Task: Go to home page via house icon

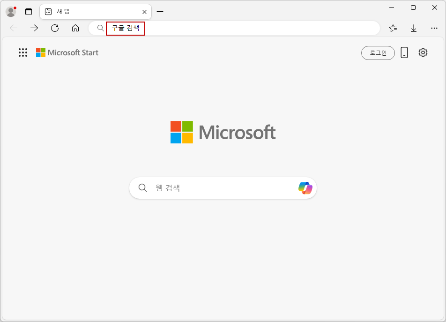Action: click(75, 28)
